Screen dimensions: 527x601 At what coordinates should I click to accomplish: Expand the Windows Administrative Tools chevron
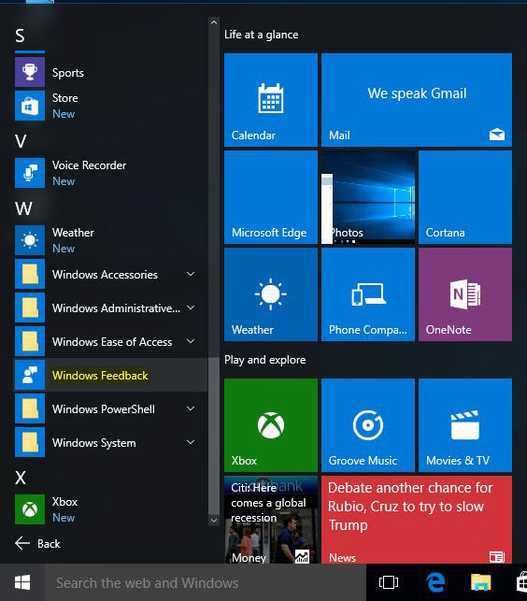click(x=191, y=308)
